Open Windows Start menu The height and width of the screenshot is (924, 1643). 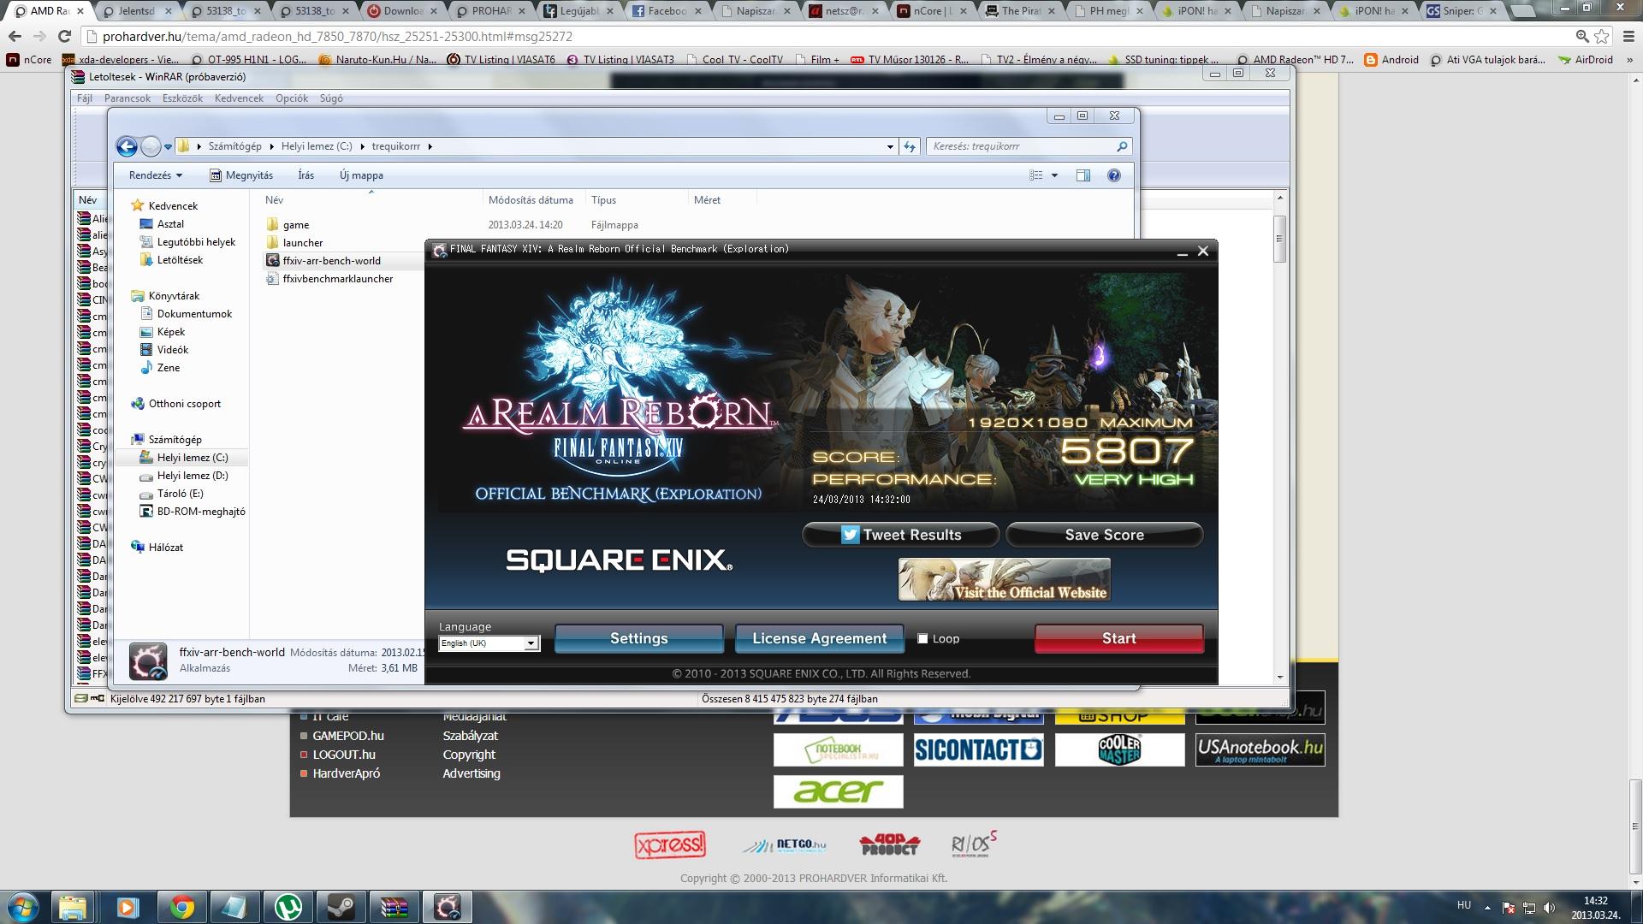pyautogui.click(x=23, y=907)
